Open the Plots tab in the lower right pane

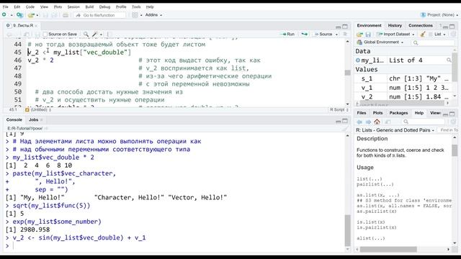(377, 113)
